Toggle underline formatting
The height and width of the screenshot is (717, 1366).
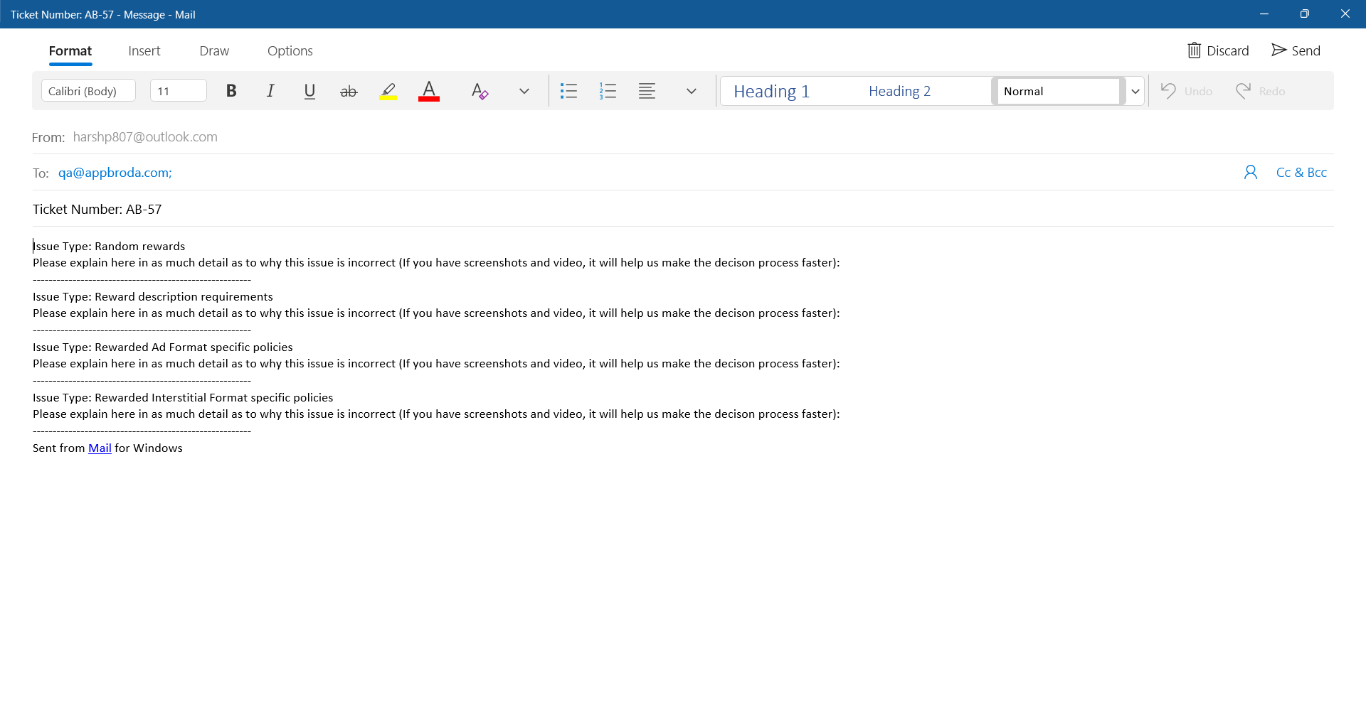click(x=309, y=91)
